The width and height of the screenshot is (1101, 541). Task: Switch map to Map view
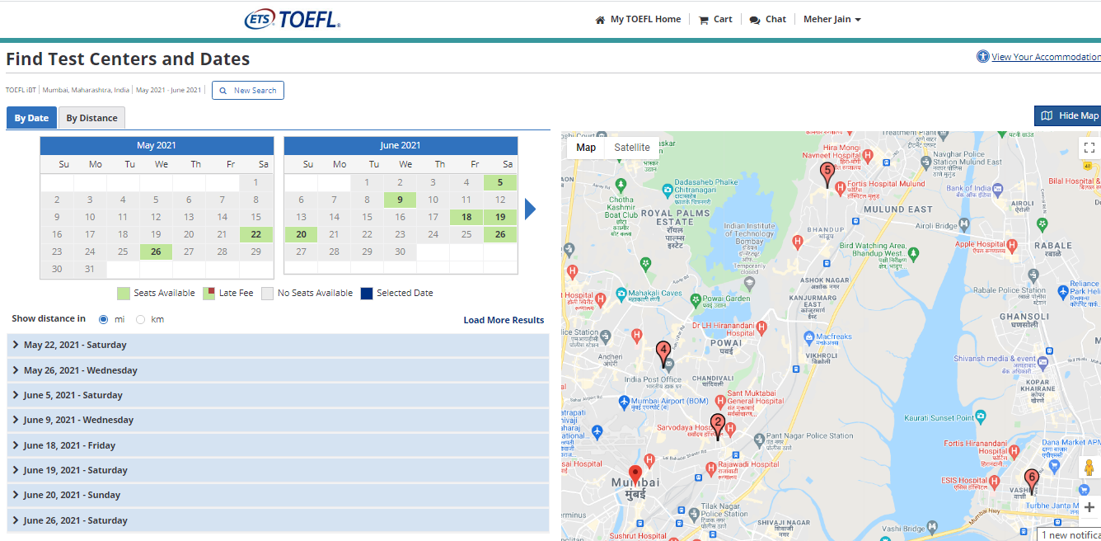[x=586, y=148]
